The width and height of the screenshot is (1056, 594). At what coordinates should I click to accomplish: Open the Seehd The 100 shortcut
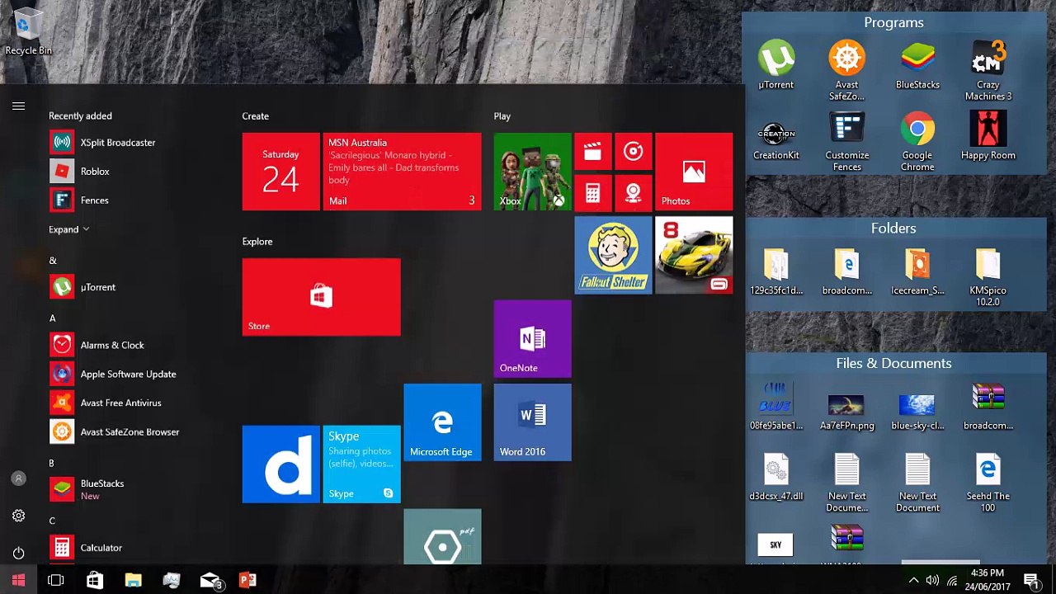tap(988, 483)
